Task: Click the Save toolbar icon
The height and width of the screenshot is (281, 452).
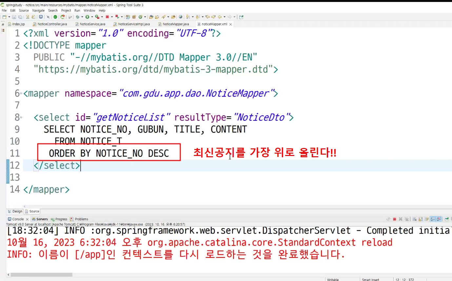Action: pyautogui.click(x=14, y=17)
